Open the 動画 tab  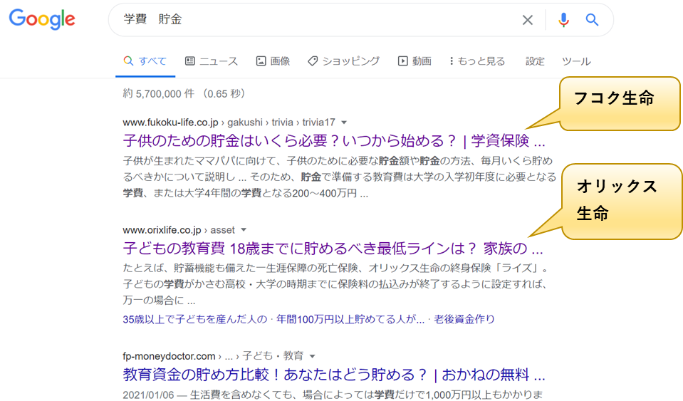(x=415, y=61)
